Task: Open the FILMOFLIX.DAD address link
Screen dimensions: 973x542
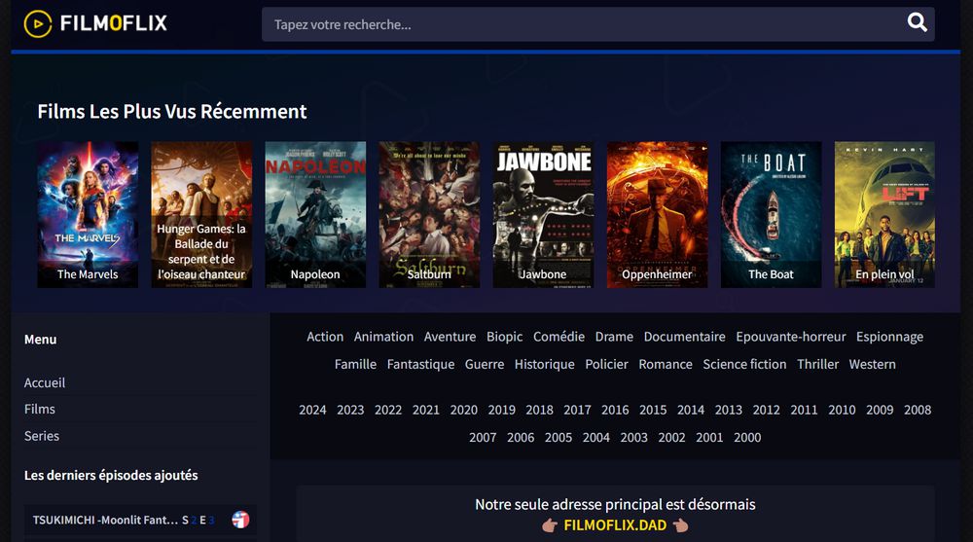Action: tap(615, 525)
